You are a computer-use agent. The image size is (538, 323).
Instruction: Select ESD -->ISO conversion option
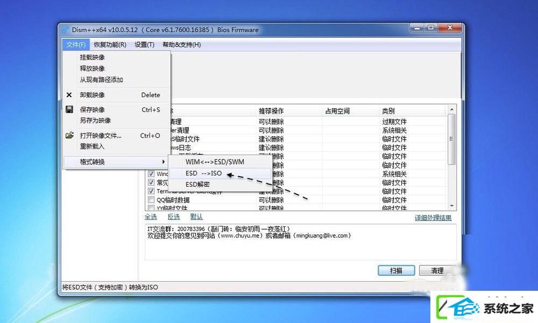click(x=220, y=173)
